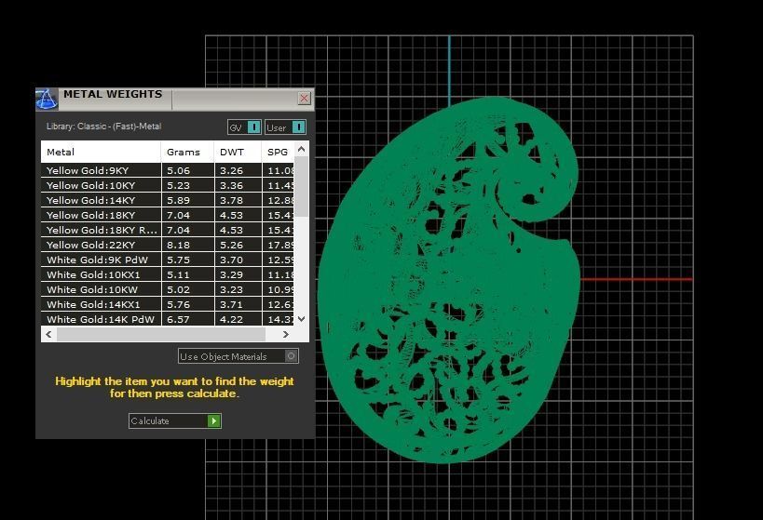The height and width of the screenshot is (520, 763).
Task: Click the 5.23 grams value
Action: (x=178, y=185)
